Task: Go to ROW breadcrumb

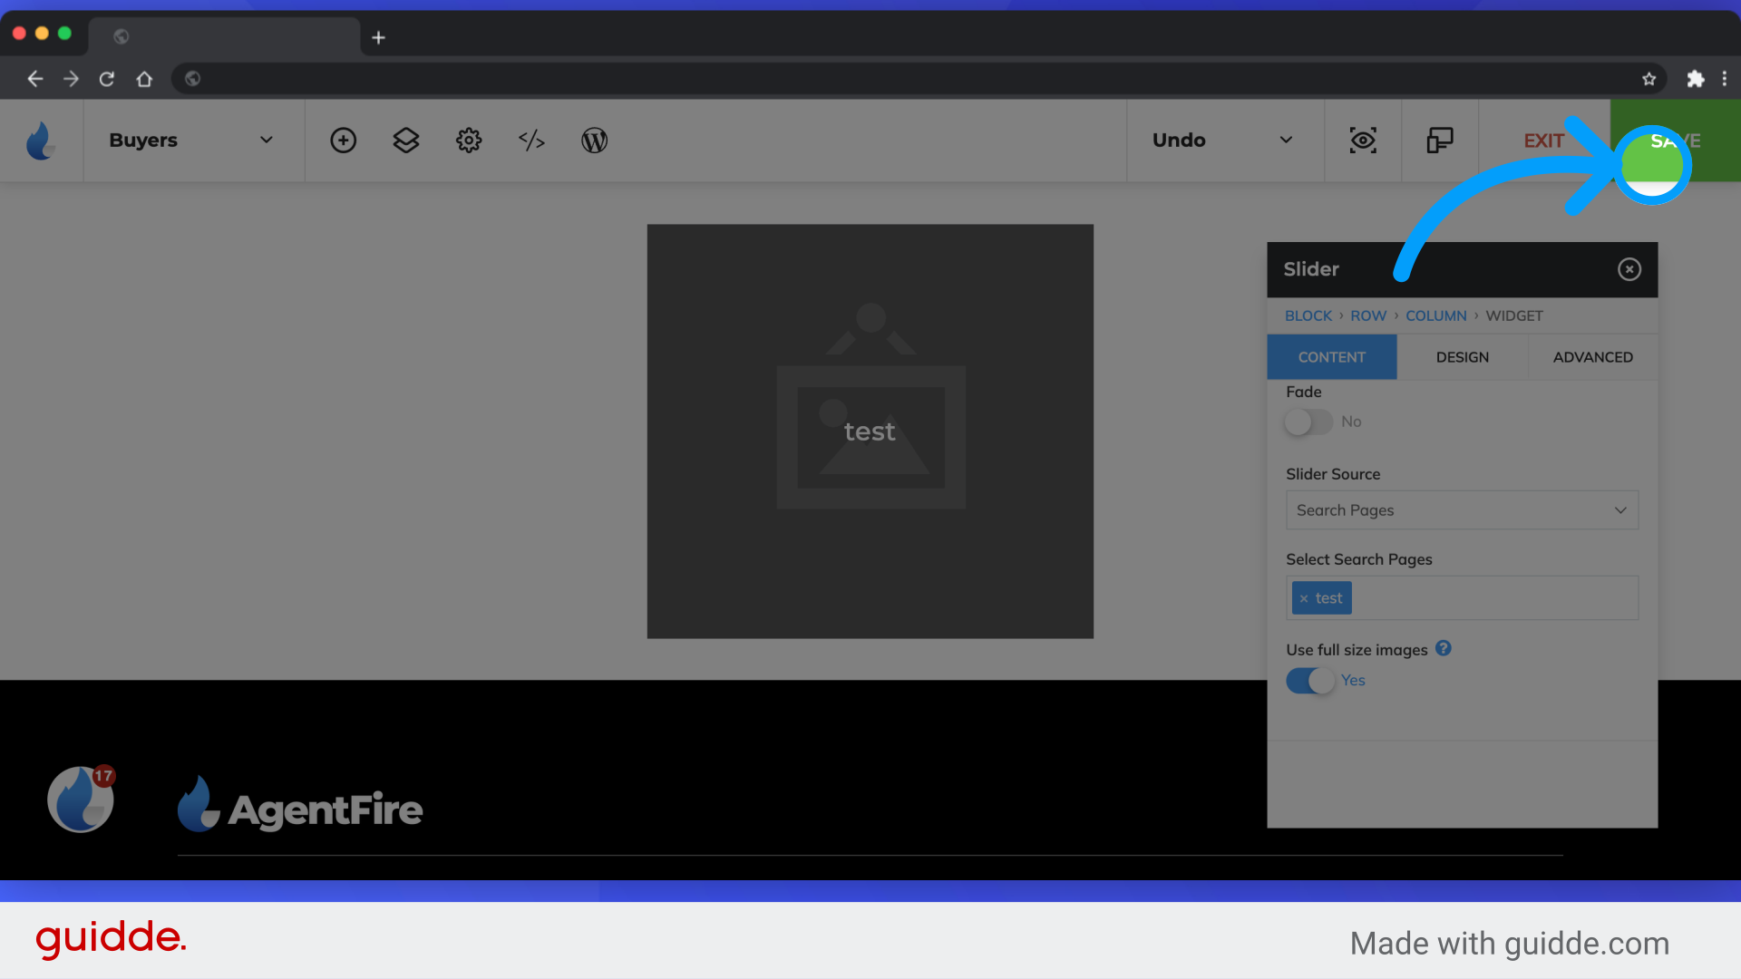Action: point(1368,315)
